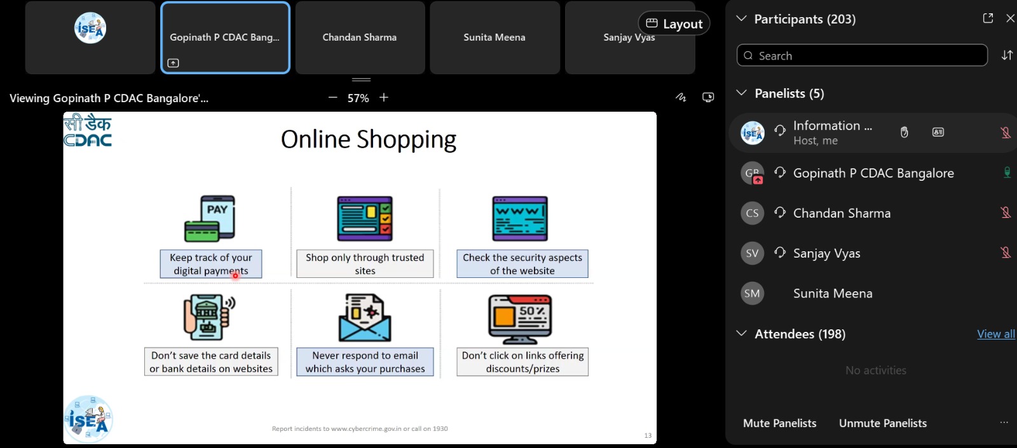This screenshot has height=448, width=1017.
Task: Open more options next to Unmute Panelists
Action: point(1004,423)
